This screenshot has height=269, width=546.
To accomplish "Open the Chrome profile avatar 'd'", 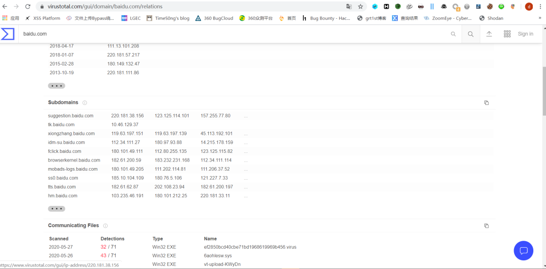I will 529,6.
